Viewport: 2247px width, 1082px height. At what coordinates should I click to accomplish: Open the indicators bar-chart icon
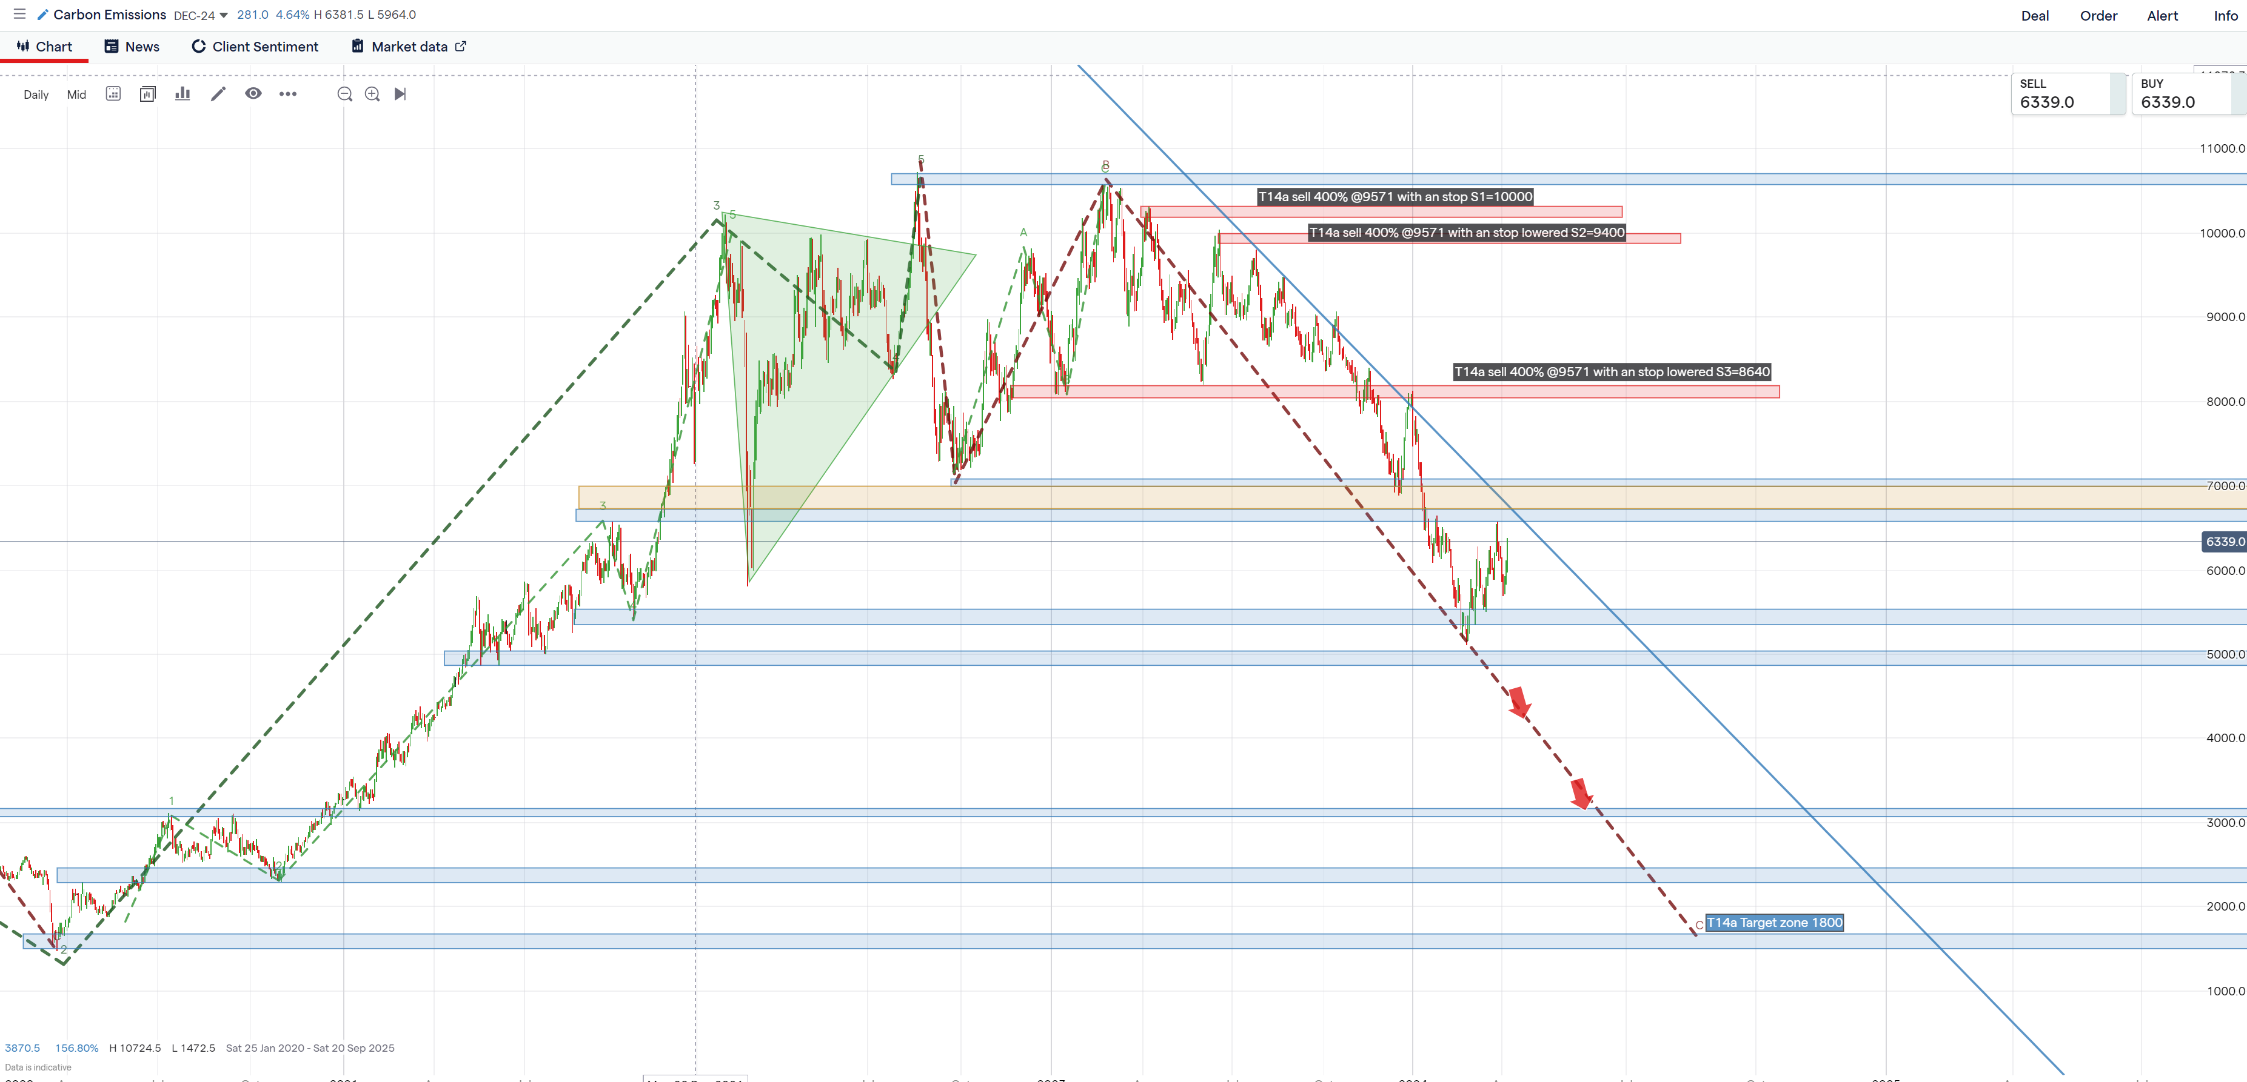pyautogui.click(x=183, y=94)
